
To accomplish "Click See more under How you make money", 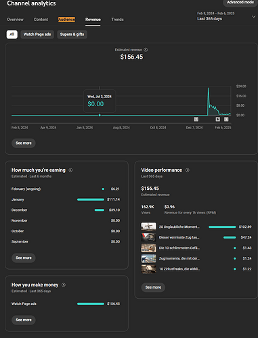I will 24,320.
